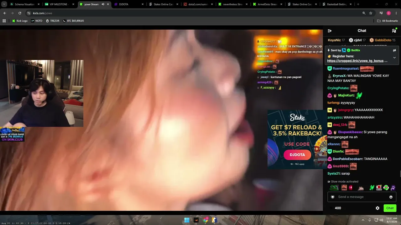Viewport: 401px width, 225px height.
Task: Switch to the Schema Visualizer tab
Action: [24, 4]
